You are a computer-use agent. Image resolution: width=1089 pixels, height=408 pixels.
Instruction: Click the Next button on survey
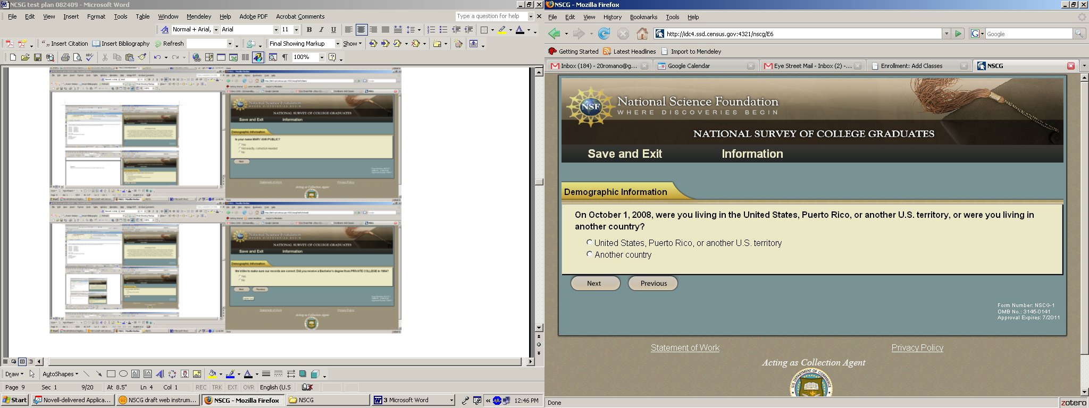(594, 283)
